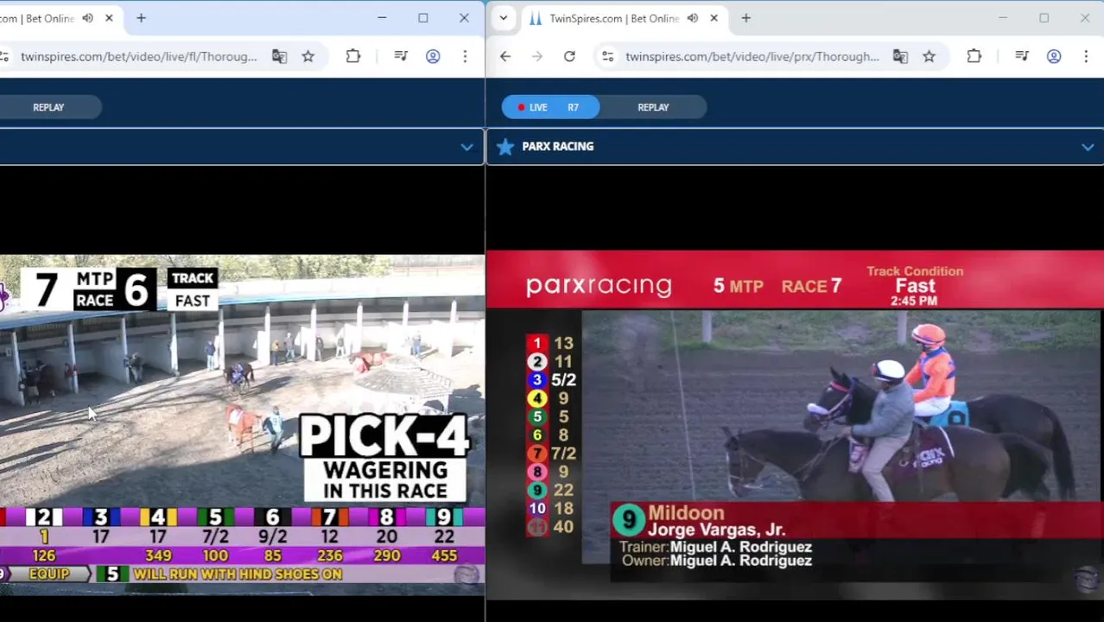Bookmark the page in right window

[x=930, y=56]
